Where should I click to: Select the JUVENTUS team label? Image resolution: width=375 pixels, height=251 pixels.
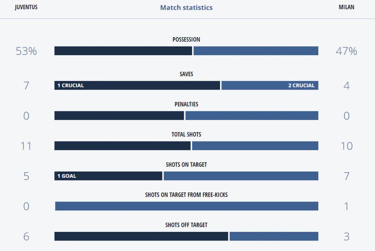(x=26, y=8)
